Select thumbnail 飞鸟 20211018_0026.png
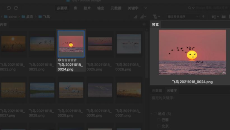This screenshot has width=230, height=130. 129,44
